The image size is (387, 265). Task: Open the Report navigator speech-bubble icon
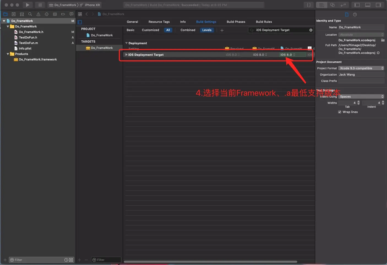(71, 14)
